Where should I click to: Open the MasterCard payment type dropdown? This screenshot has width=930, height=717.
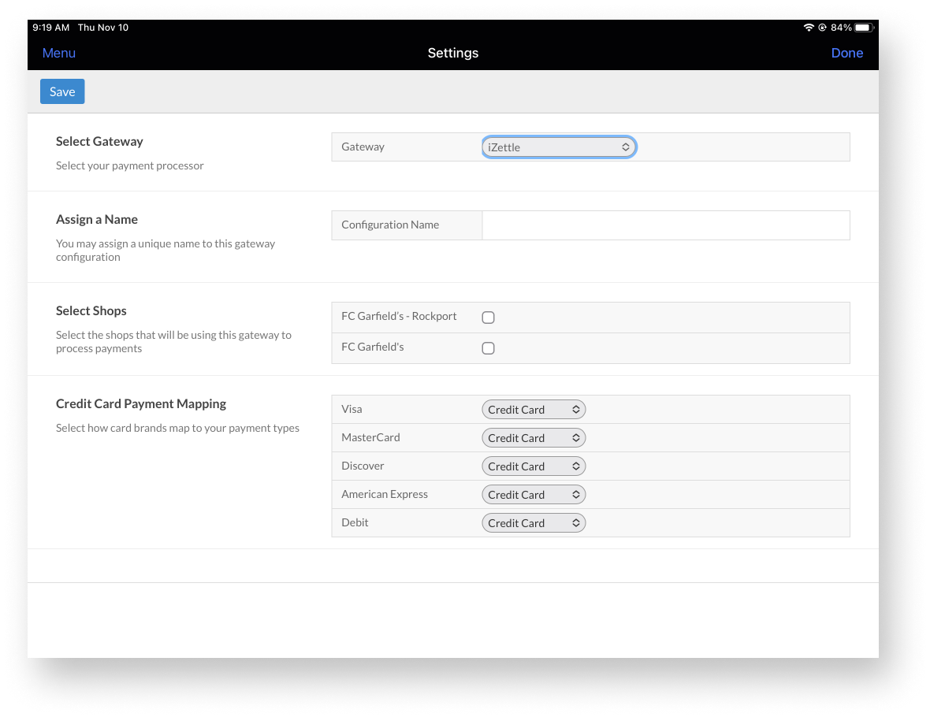pyautogui.click(x=534, y=438)
